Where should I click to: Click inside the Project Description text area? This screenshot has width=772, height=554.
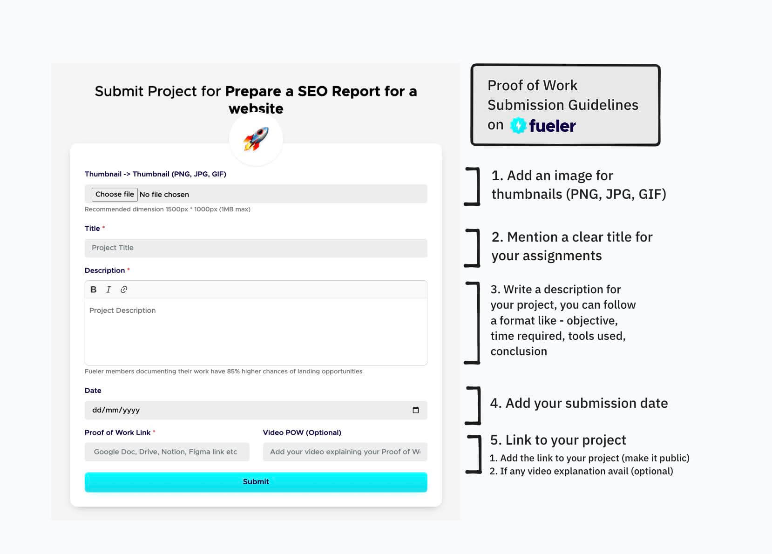256,331
